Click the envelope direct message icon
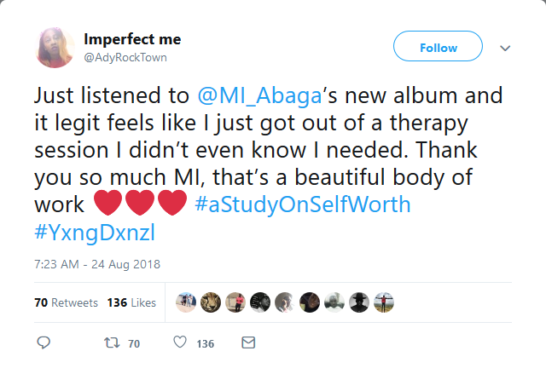Viewport: 546px width, 374px height. (x=248, y=342)
